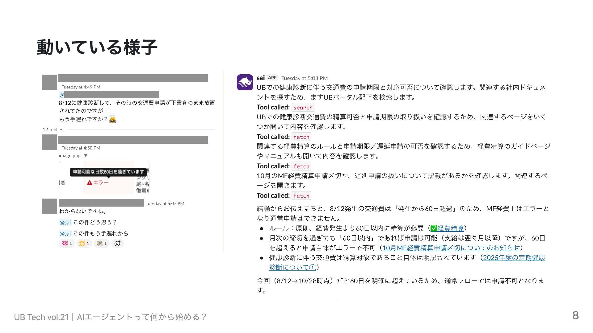Viewport: 593px width, 333px height.
Task: Click the first @sai mention
Action: pos(65,223)
